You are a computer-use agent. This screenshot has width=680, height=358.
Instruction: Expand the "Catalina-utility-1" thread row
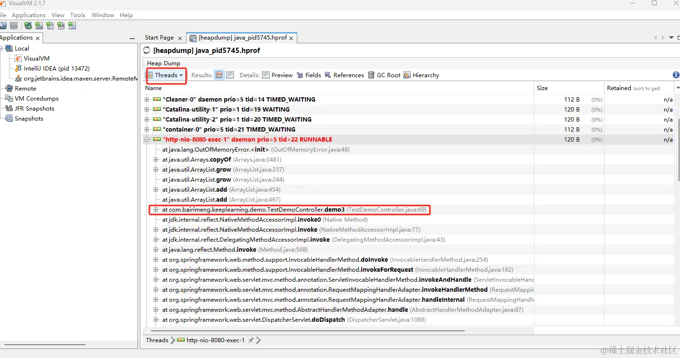[x=147, y=110]
